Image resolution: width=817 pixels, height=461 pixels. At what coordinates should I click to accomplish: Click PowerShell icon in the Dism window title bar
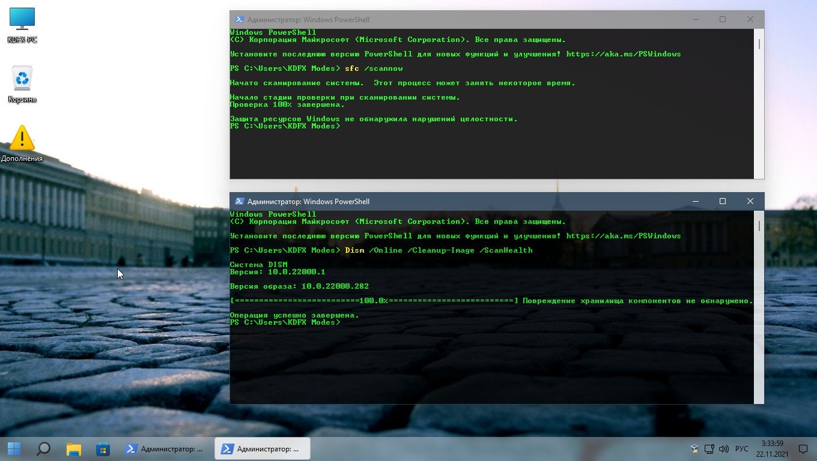(239, 201)
